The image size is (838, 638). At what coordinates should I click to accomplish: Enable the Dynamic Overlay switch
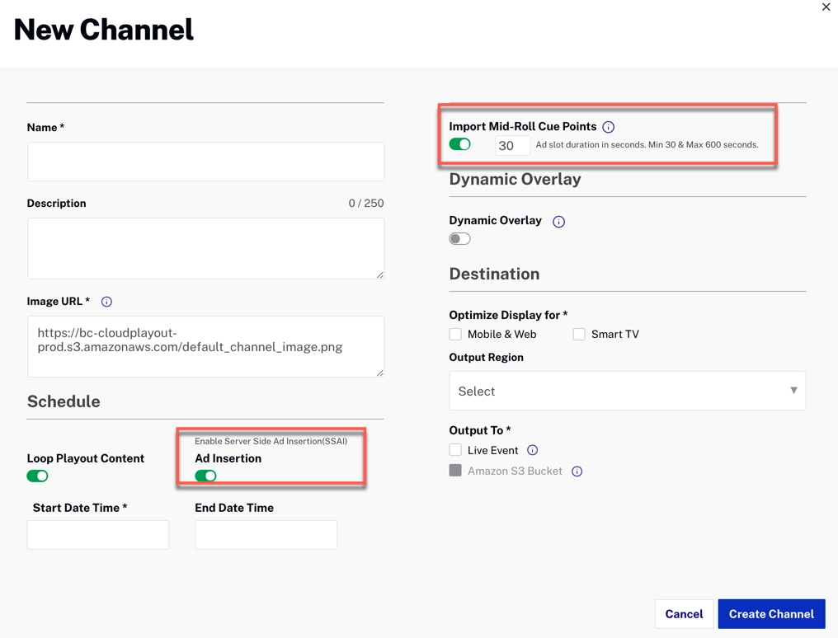click(459, 239)
